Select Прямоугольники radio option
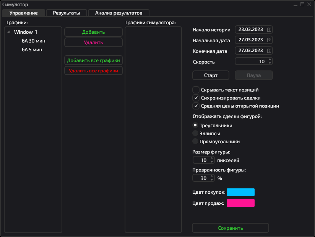Viewport: 315px width, 237px height. pyautogui.click(x=195, y=141)
